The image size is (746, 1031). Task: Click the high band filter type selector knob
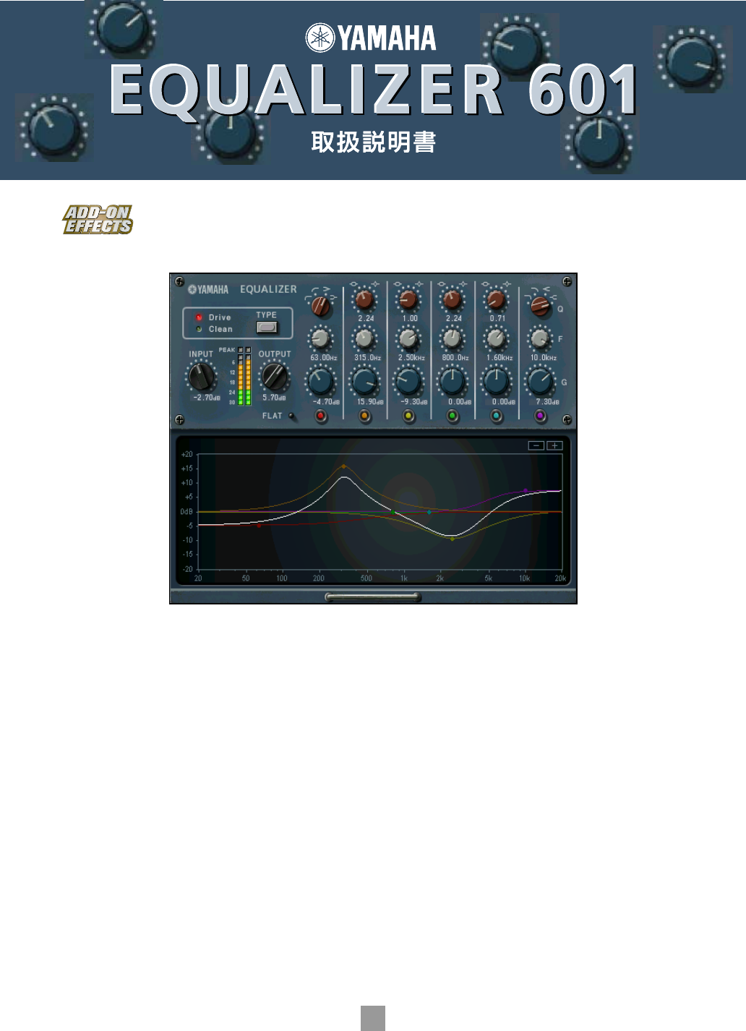click(x=540, y=307)
